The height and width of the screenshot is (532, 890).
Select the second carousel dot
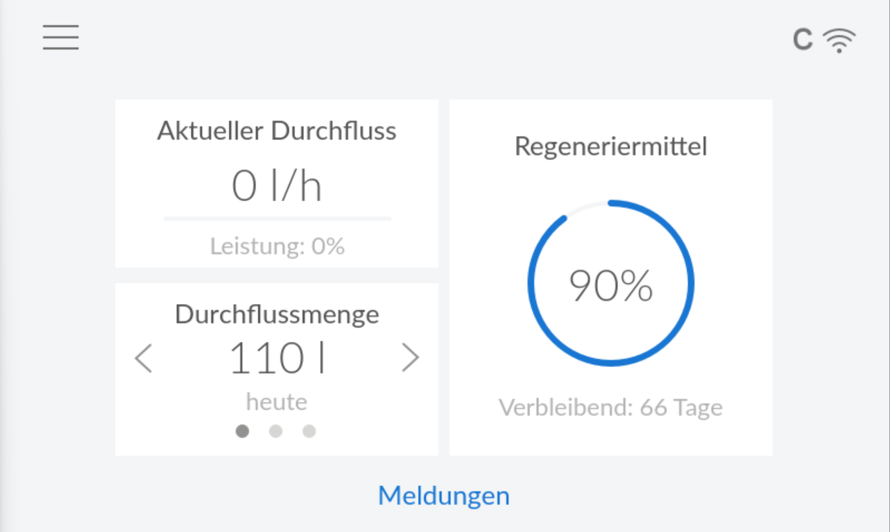(x=276, y=431)
